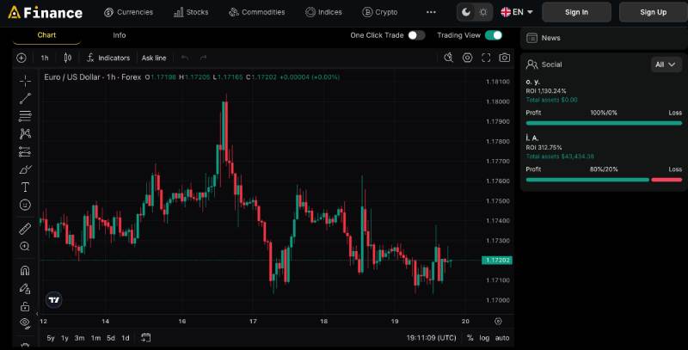Screen dimensions: 688x350
Task: Switch to light theme with sun icon
Action: pos(483,12)
